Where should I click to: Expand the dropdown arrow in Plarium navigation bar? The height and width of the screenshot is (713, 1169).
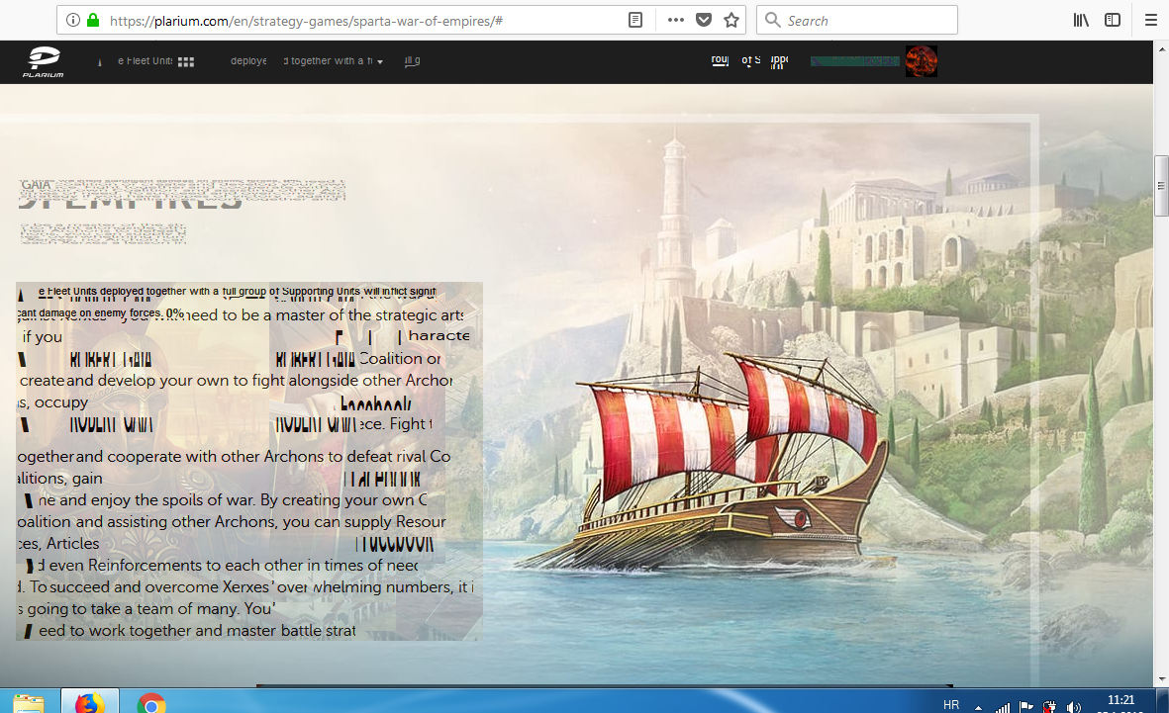(380, 62)
